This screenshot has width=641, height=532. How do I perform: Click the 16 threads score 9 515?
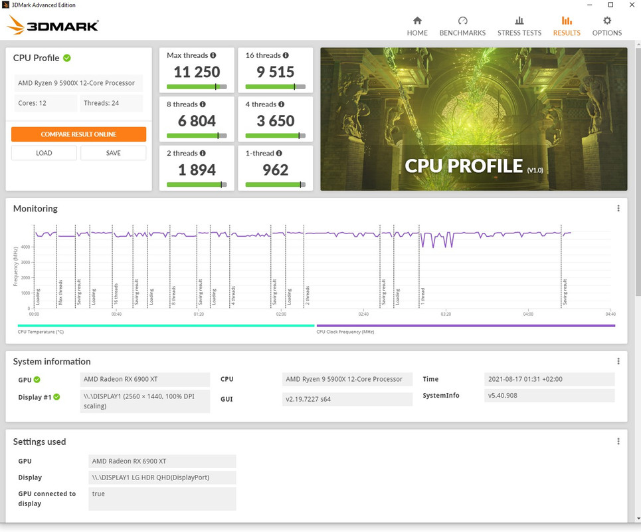(x=275, y=72)
